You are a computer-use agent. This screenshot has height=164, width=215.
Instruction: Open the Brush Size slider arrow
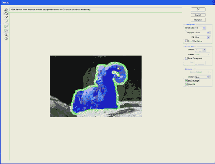[x=204, y=28]
